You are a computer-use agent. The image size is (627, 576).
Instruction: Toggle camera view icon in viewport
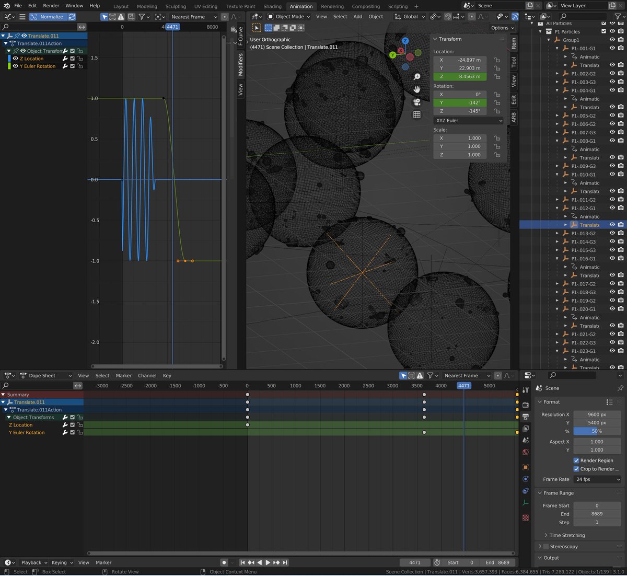[417, 102]
